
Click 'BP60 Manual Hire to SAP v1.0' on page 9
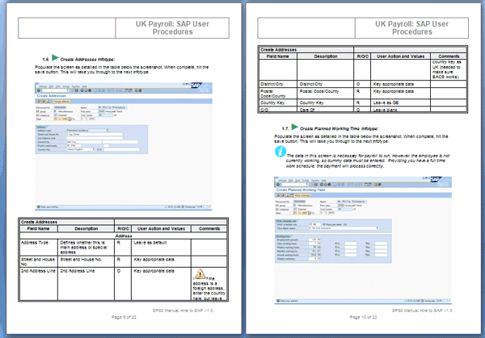[183, 311]
